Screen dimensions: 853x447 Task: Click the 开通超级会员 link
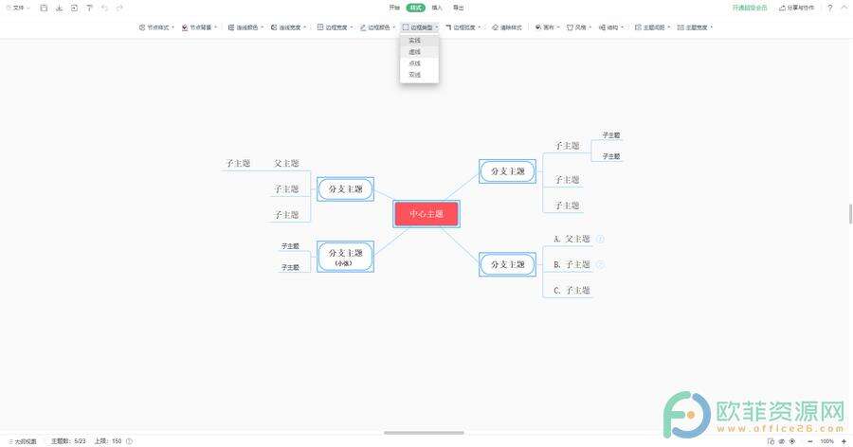(x=750, y=8)
